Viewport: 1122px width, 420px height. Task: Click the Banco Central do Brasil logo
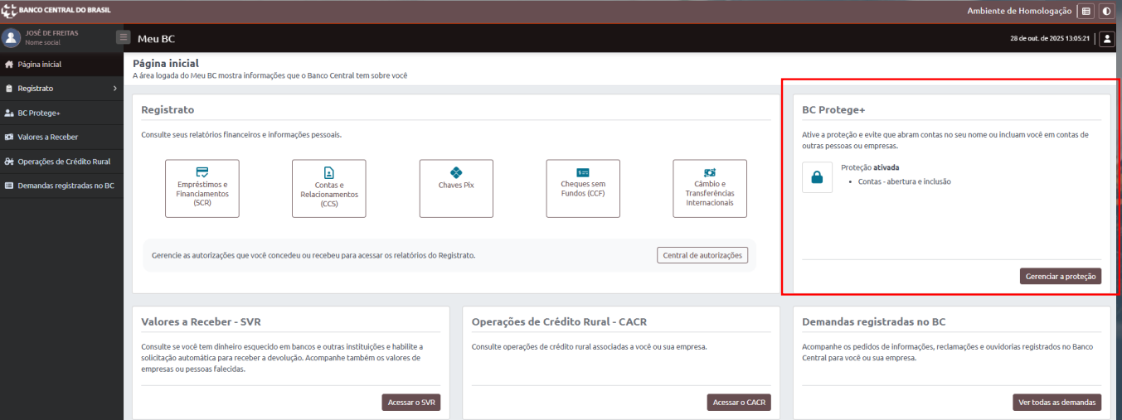click(56, 11)
